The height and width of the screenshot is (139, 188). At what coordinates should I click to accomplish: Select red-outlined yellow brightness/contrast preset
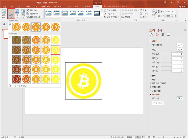55,50
